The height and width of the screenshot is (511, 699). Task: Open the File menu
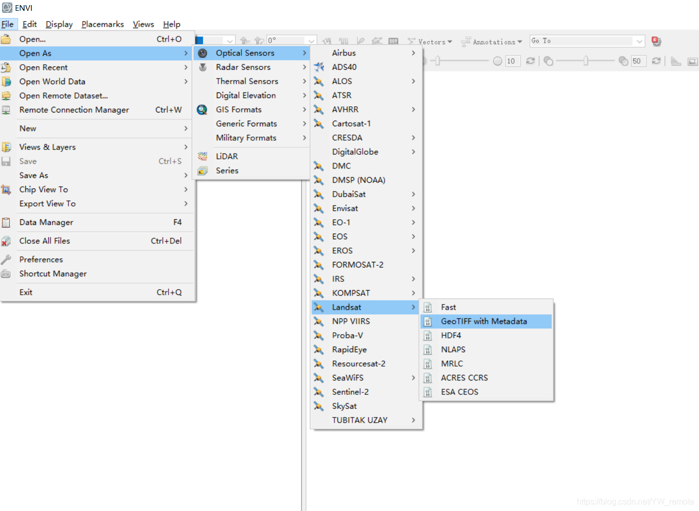8,24
